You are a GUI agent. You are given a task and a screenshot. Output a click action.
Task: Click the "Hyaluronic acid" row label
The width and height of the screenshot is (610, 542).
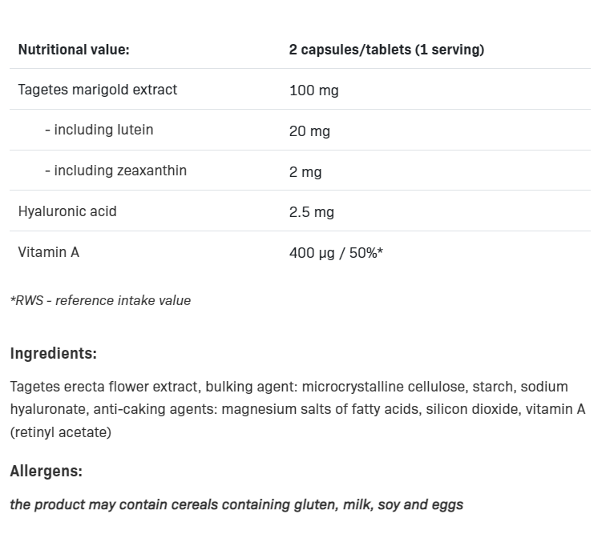point(67,211)
